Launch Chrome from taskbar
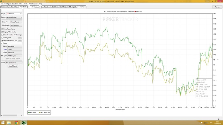The image size is (223, 125). pos(17,122)
